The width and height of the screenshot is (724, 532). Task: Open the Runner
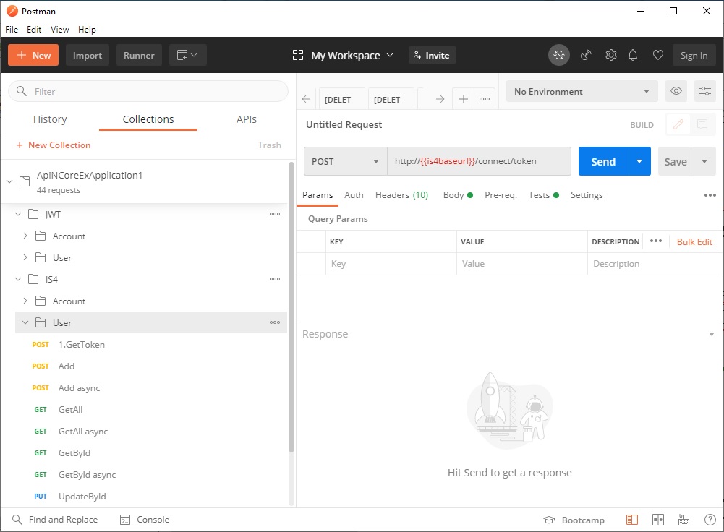[139, 56]
